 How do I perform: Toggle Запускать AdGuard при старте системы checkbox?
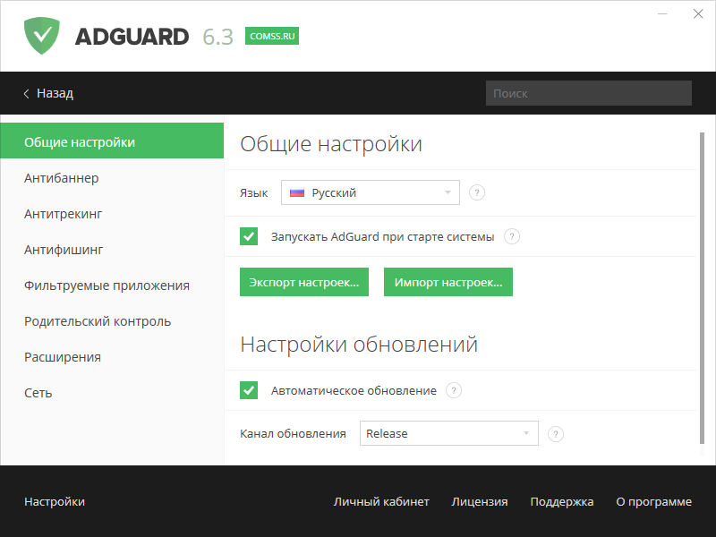[x=249, y=236]
